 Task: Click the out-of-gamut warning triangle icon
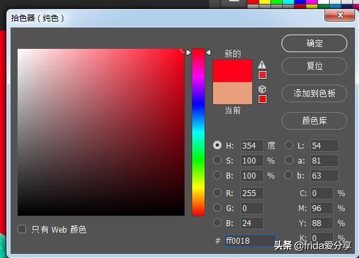click(x=262, y=64)
